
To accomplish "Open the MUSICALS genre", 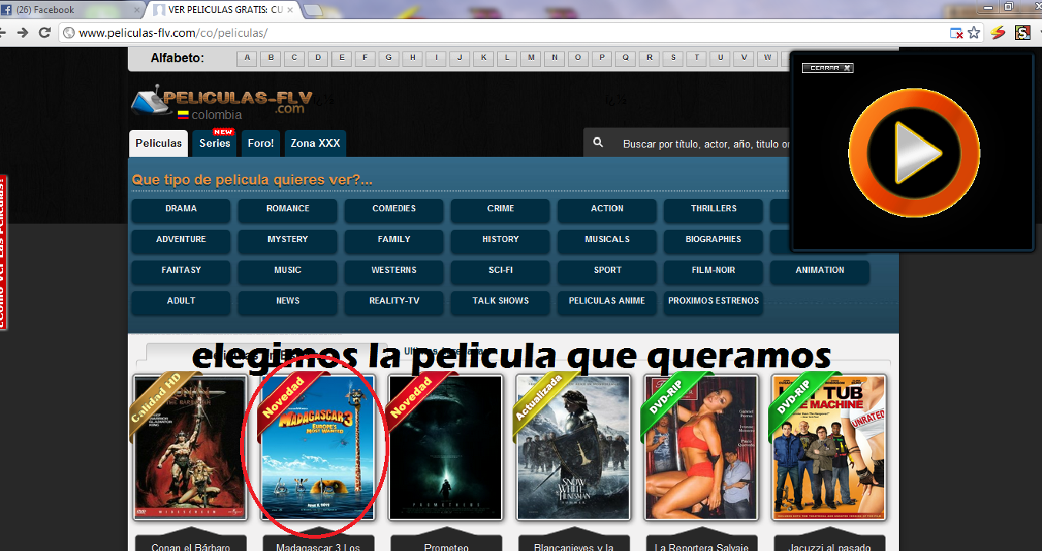I will click(607, 241).
